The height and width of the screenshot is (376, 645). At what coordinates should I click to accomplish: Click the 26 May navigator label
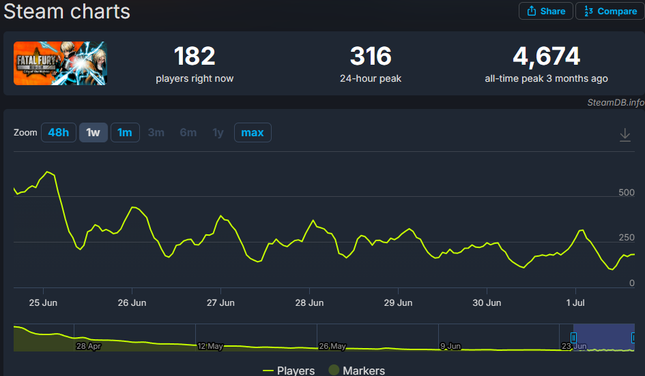(x=332, y=346)
